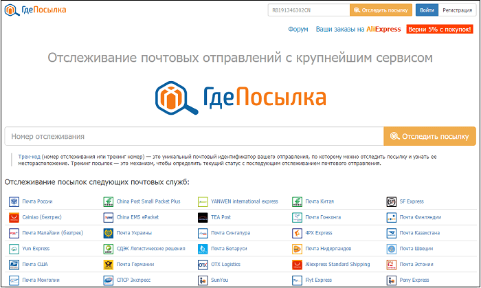Click the Почта Финляндии icon
The width and height of the screenshot is (481, 288).
tap(392, 217)
